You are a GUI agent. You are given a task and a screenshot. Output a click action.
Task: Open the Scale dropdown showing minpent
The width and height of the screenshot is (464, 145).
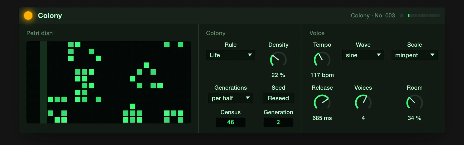414,55
